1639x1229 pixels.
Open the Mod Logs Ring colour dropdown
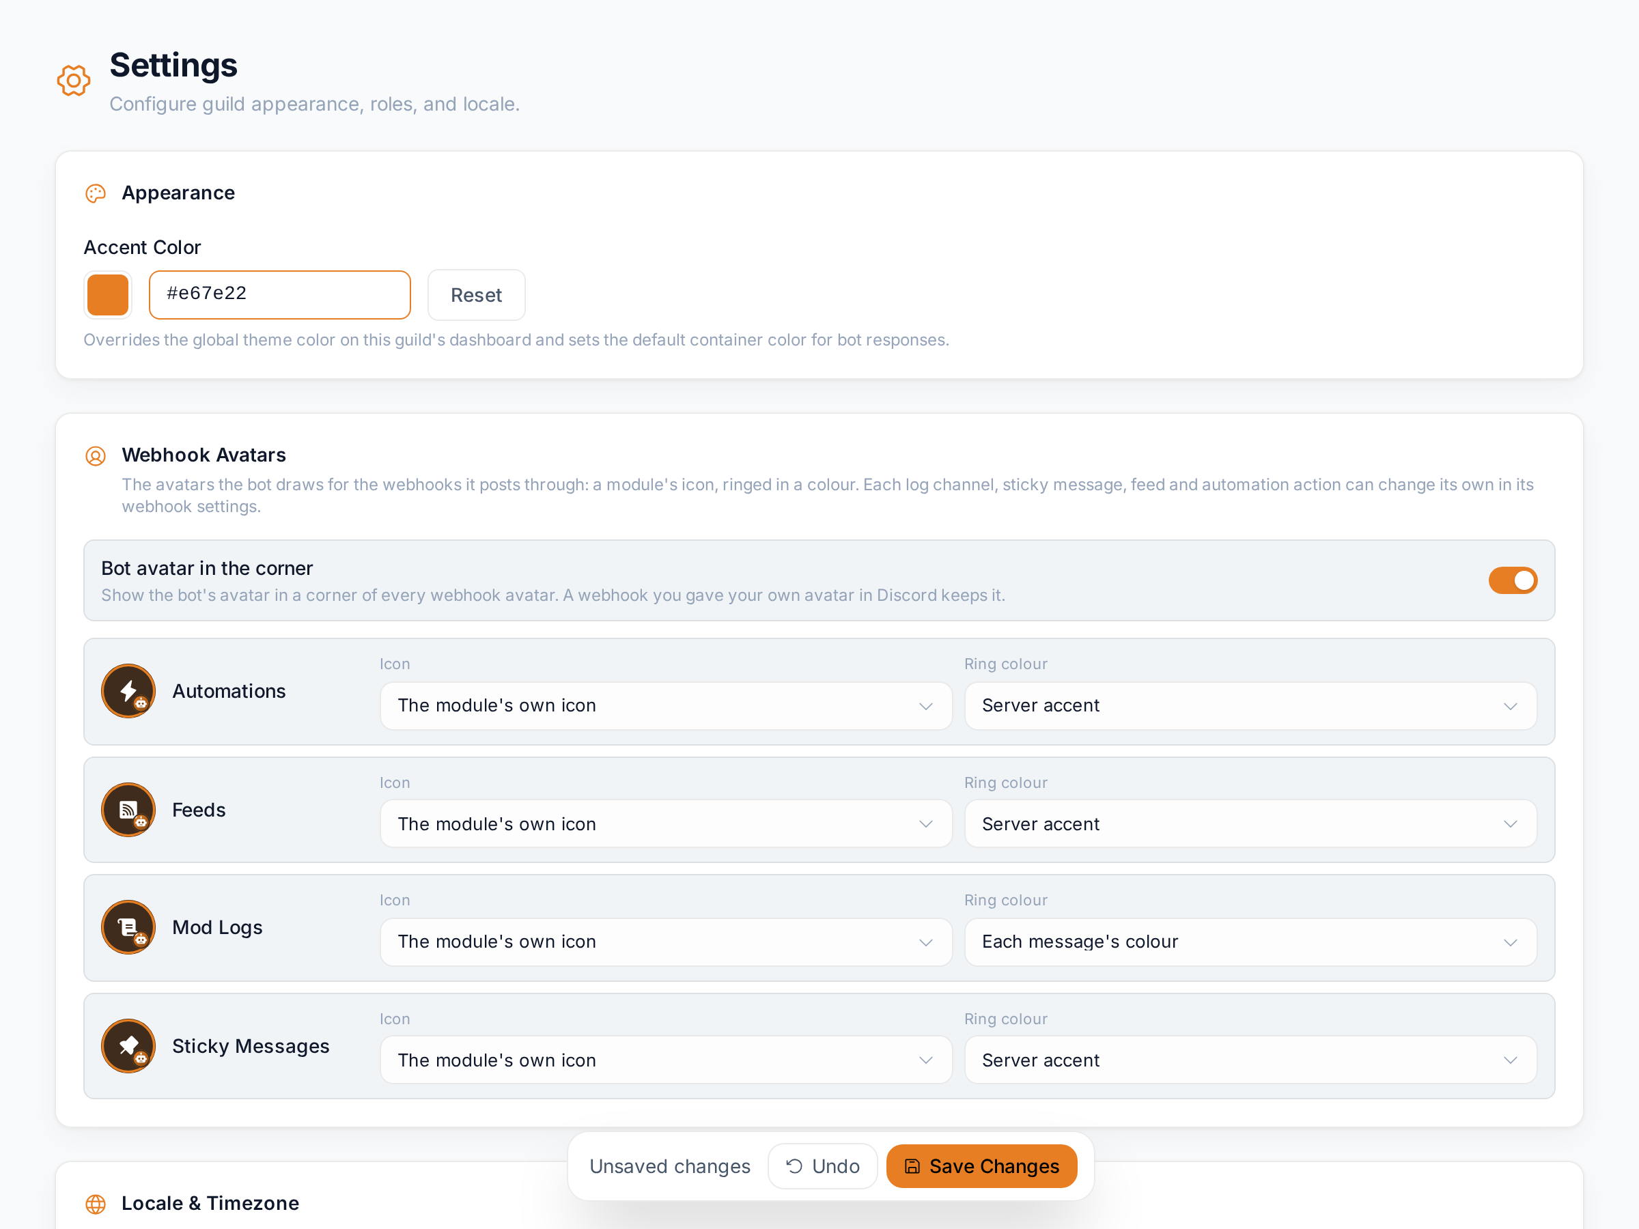1250,942
